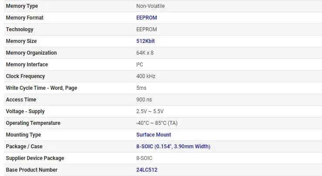The image size is (322, 176).
Task: Select the 64K x 8 organization value
Action: (145, 53)
